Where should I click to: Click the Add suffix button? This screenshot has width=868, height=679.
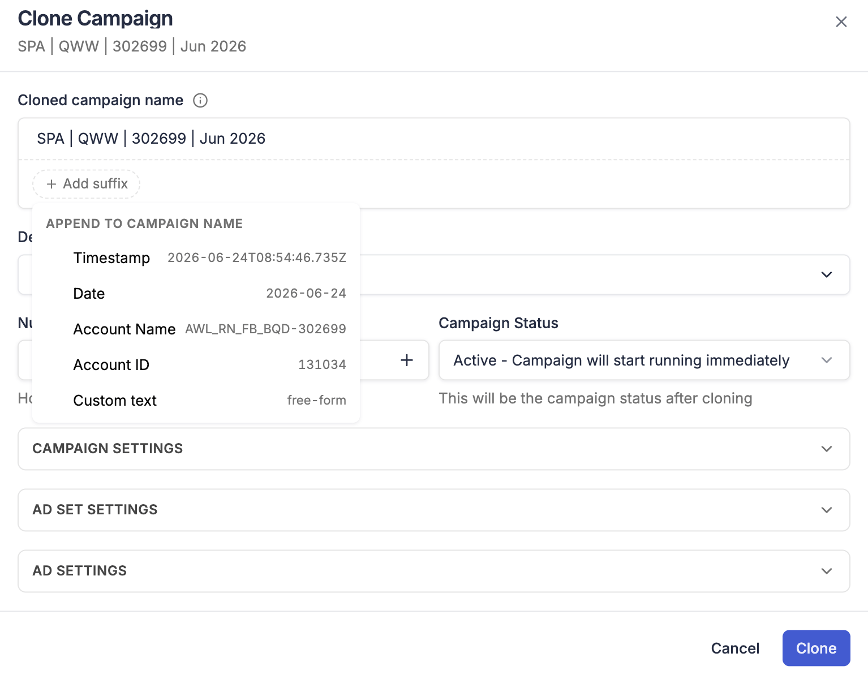[87, 184]
